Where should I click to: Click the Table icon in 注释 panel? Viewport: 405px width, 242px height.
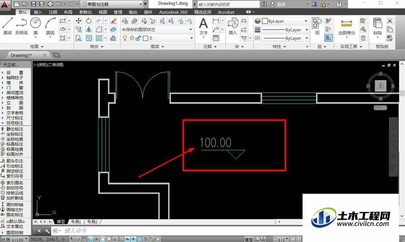click(x=216, y=38)
